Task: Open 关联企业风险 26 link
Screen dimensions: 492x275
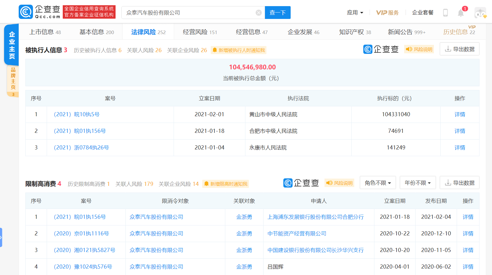Action: click(x=187, y=50)
